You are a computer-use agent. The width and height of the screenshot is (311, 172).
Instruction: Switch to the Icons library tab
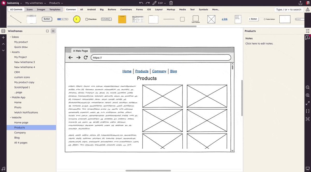[30, 10]
